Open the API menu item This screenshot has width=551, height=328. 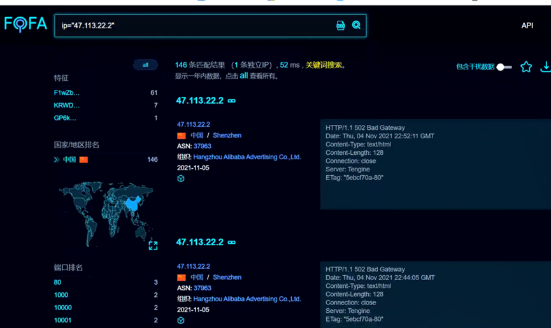coord(527,25)
